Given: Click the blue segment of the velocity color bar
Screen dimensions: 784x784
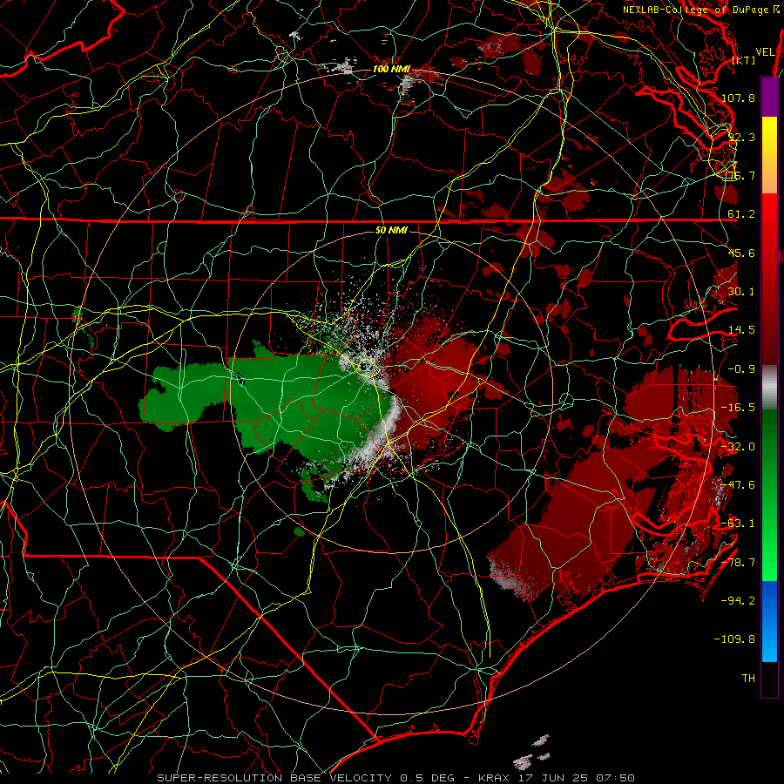Looking at the screenshot, I should tap(769, 621).
